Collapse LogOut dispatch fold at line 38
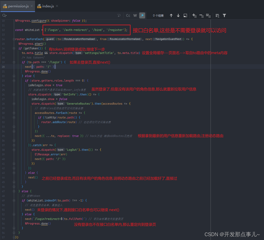Screen dimensions: 264x240 (x=14, y=150)
